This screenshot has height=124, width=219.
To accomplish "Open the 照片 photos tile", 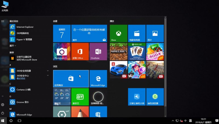I will (155, 33).
